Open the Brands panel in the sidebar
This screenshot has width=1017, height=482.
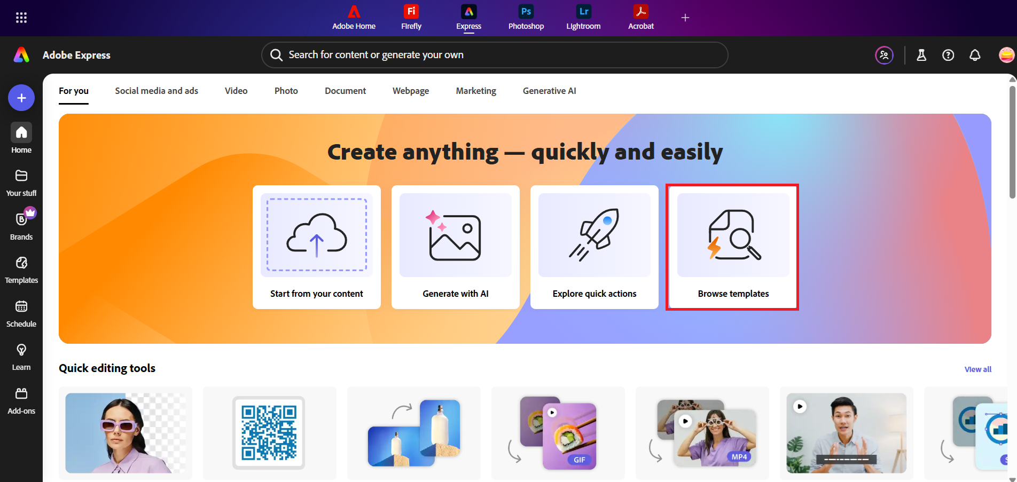point(21,224)
